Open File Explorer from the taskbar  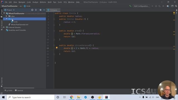point(78,97)
